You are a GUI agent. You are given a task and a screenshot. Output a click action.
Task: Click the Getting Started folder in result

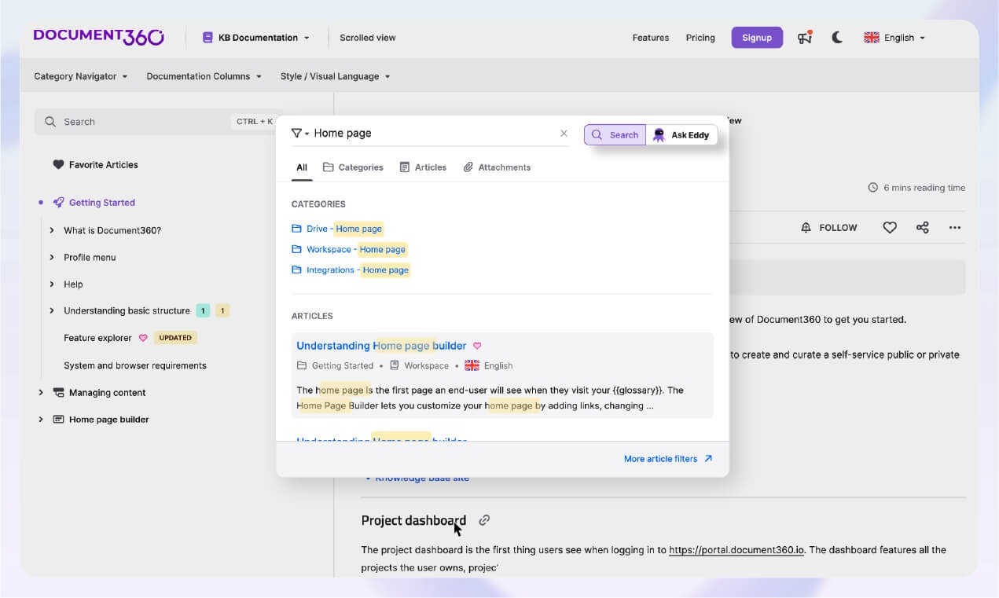tap(336, 365)
